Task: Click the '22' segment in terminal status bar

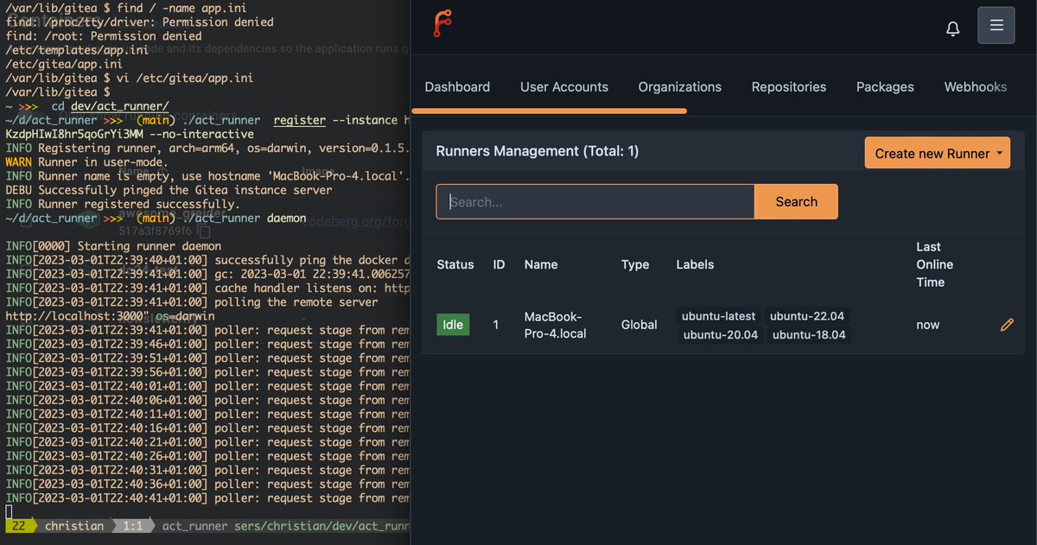Action: [17, 525]
